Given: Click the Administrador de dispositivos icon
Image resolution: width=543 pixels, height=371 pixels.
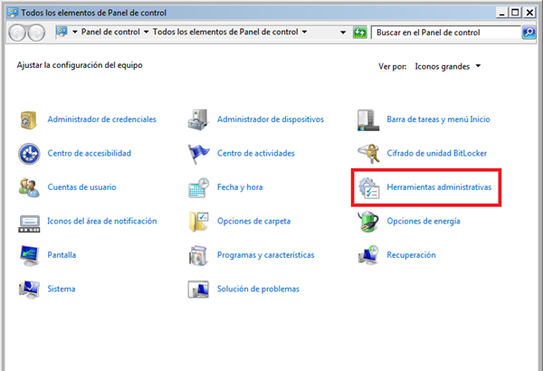Looking at the screenshot, I should click(x=198, y=119).
